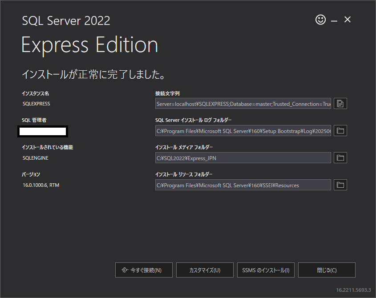The width and height of the screenshot is (376, 298).
Task: Click the SSEI¥Resources path field
Action: coord(243,185)
